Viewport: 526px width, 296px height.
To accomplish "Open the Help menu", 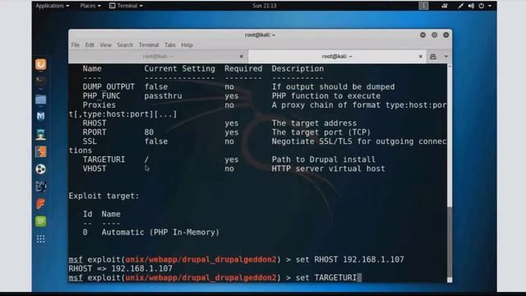I will 187,45.
